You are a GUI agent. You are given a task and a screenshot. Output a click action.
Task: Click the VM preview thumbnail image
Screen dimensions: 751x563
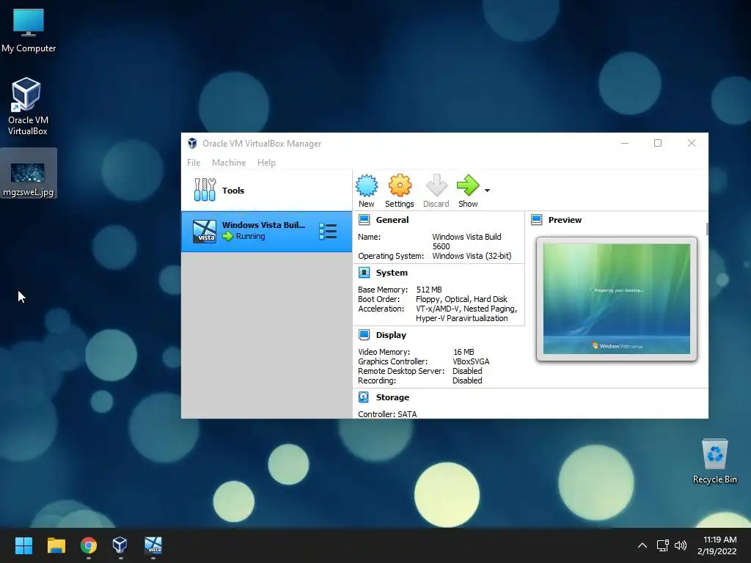(x=616, y=299)
